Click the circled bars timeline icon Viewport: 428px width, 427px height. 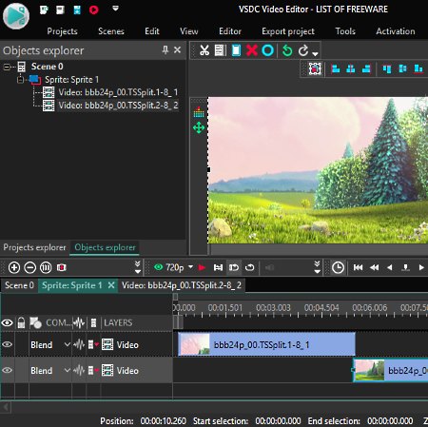[x=46, y=267]
